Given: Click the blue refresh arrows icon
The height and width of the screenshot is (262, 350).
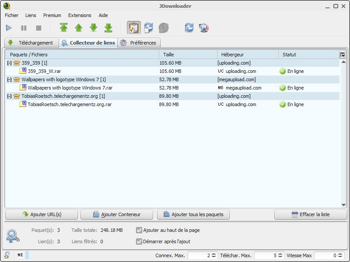Looking at the screenshot, I should 189,28.
